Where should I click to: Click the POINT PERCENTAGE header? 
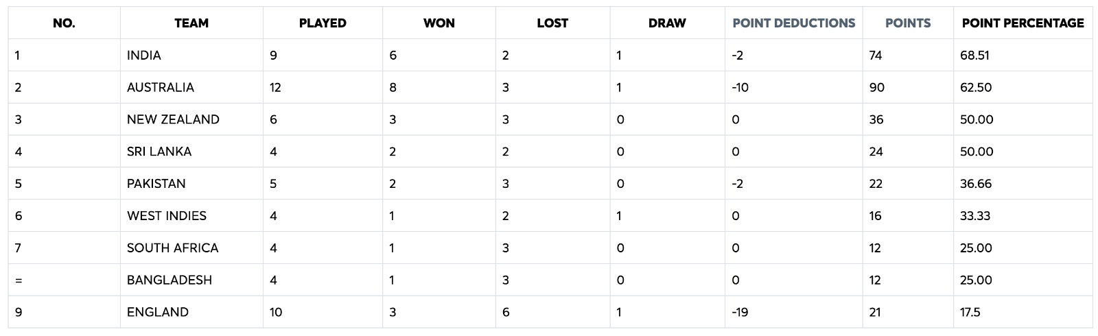[x=1023, y=23]
